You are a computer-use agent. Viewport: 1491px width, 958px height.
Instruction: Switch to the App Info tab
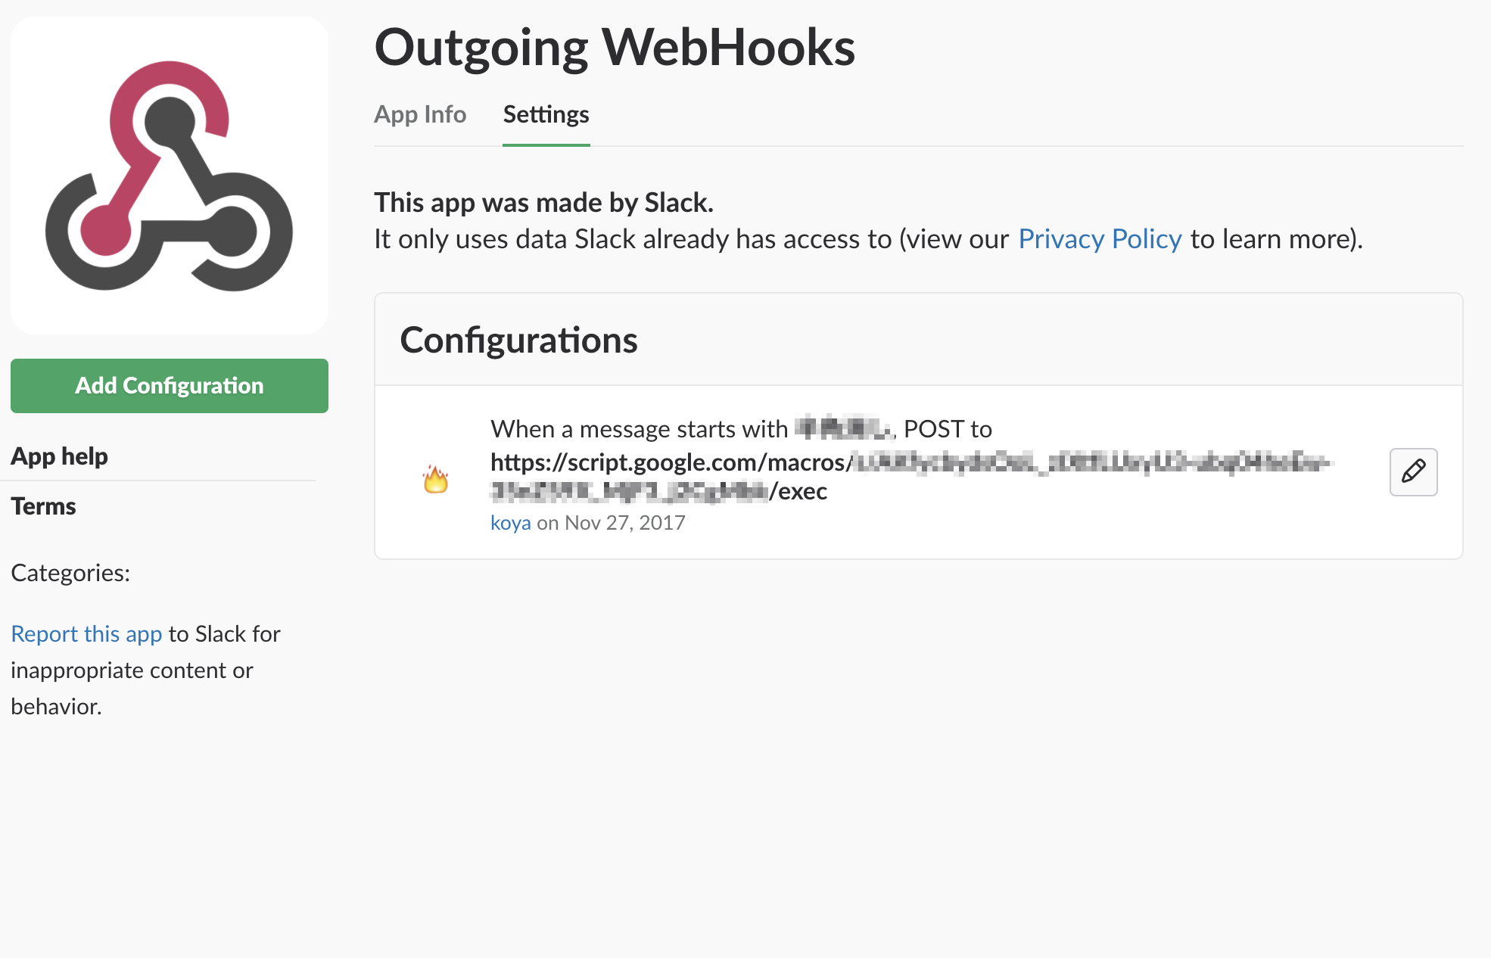pos(420,114)
